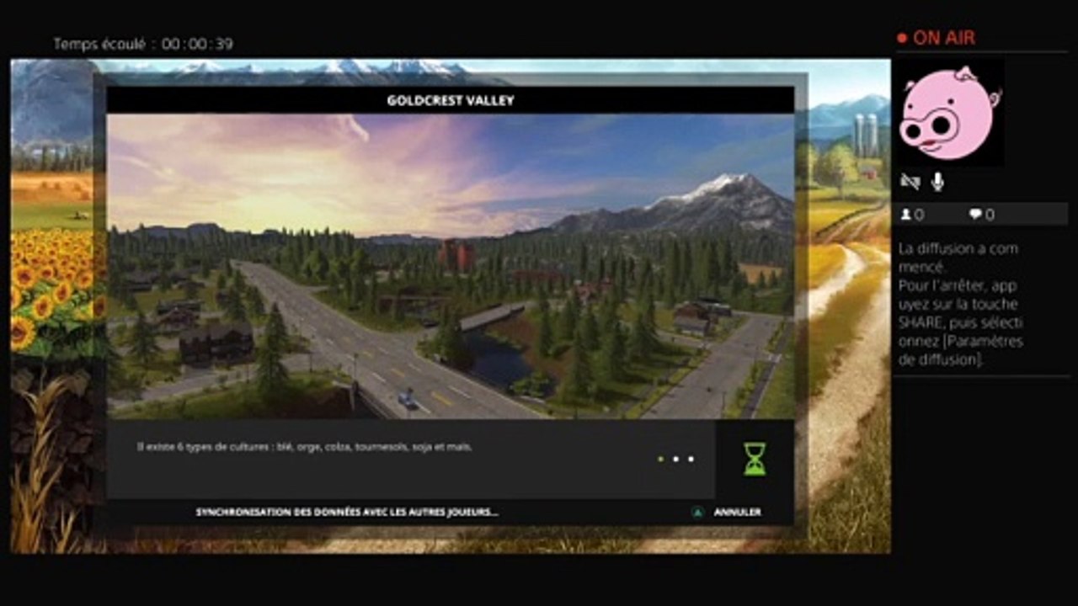Click the red ON AIR indicator
1078x606 pixels.
click(x=936, y=38)
